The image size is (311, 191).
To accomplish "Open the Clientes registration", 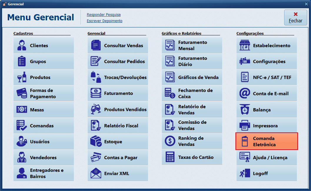I will (44, 45).
